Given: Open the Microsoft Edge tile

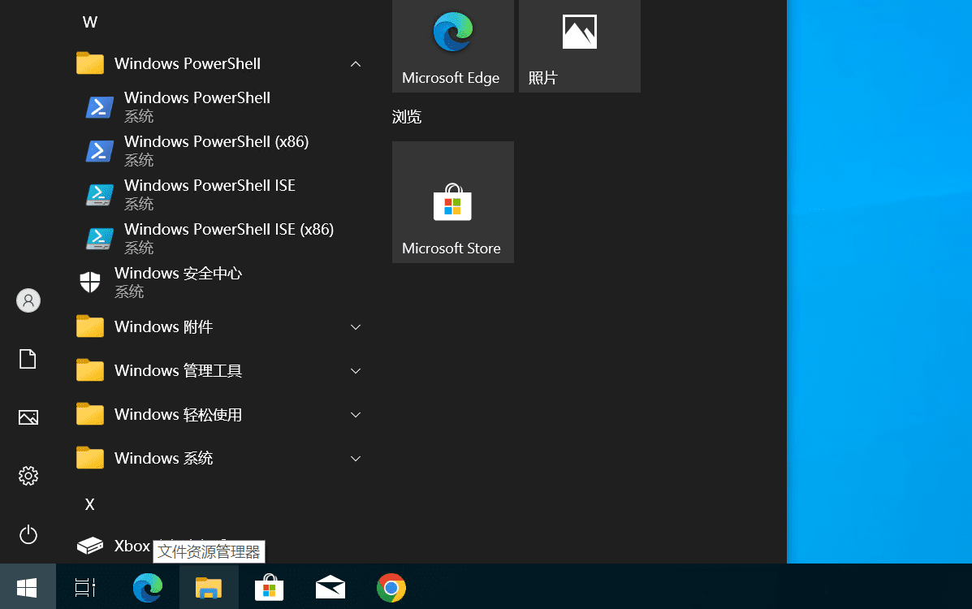Looking at the screenshot, I should point(451,41).
